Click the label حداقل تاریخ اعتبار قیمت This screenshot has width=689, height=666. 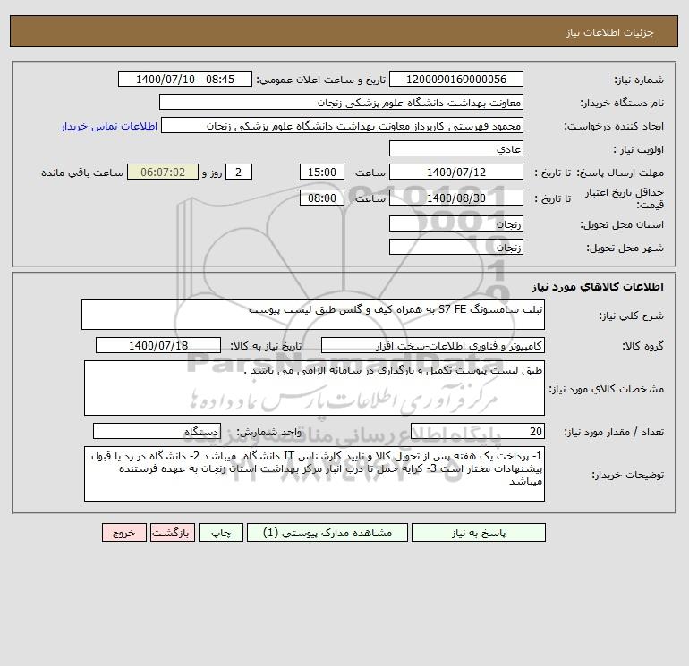point(624,198)
